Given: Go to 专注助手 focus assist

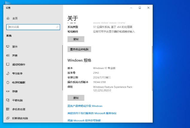Looking at the screenshot, I should pyautogui.click(x=17, y=73).
